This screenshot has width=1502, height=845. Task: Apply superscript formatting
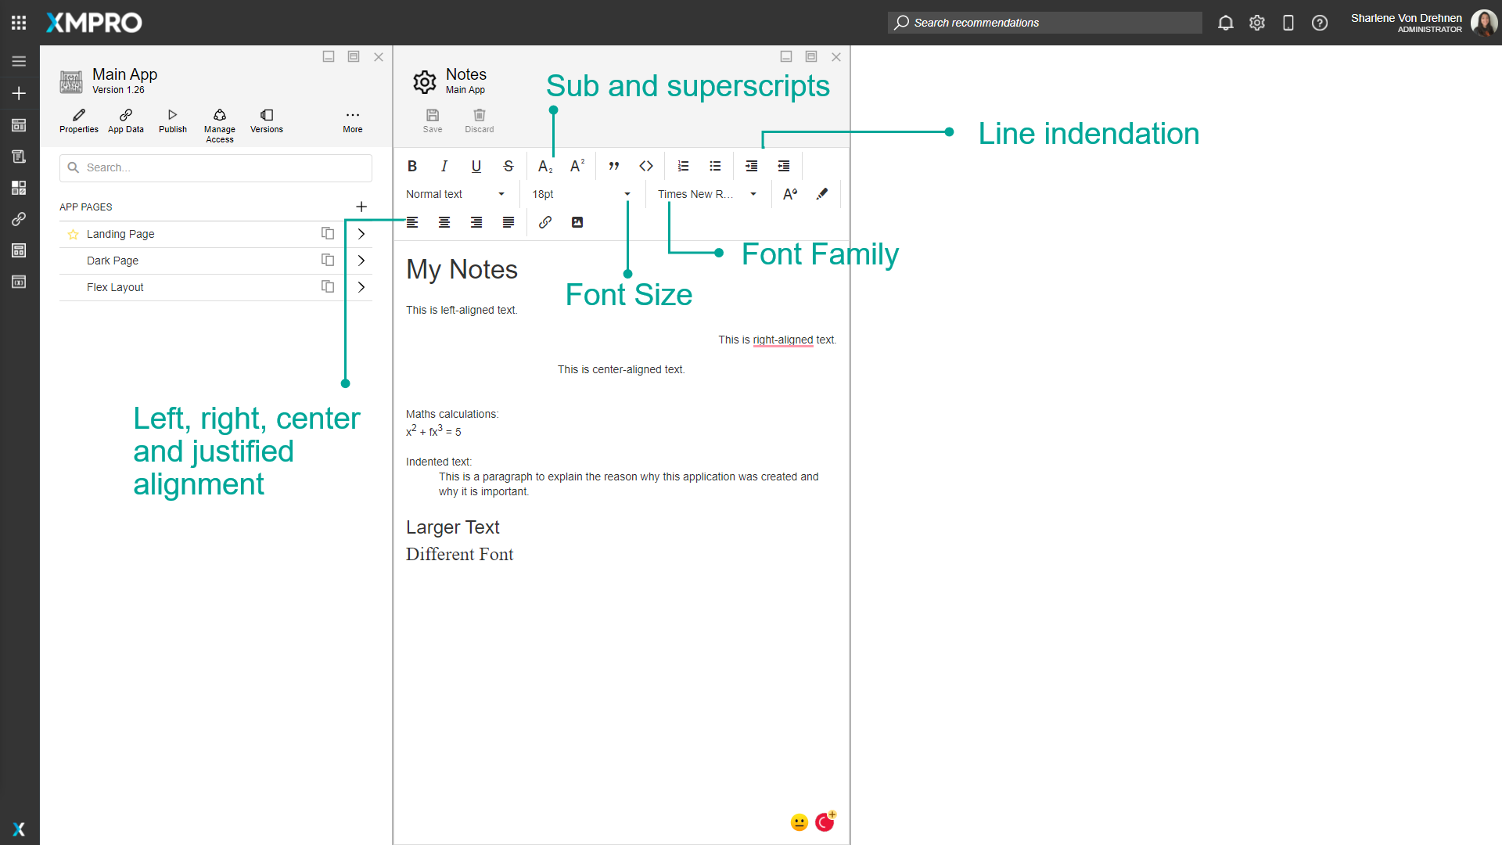tap(577, 166)
